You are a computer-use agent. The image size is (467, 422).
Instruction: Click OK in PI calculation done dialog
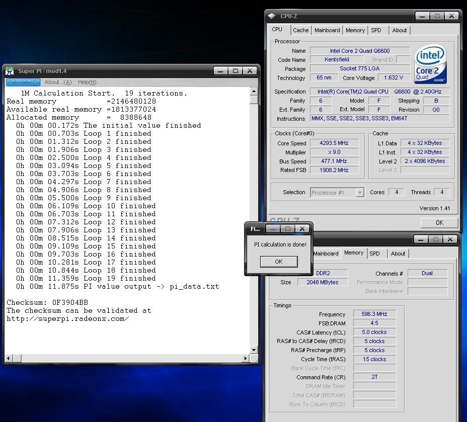click(x=279, y=262)
